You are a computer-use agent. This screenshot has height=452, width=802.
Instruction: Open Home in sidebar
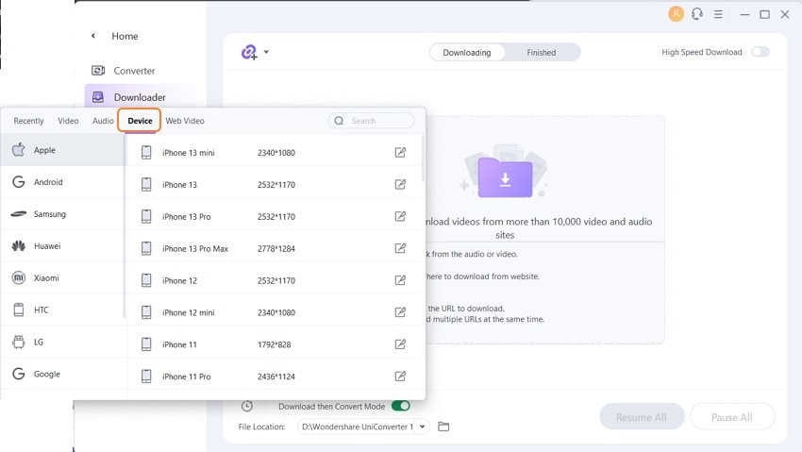point(125,36)
